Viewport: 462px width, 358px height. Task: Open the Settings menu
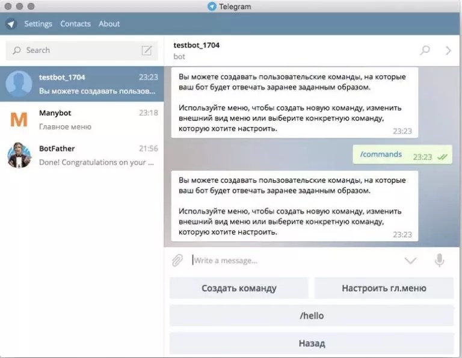click(x=38, y=24)
